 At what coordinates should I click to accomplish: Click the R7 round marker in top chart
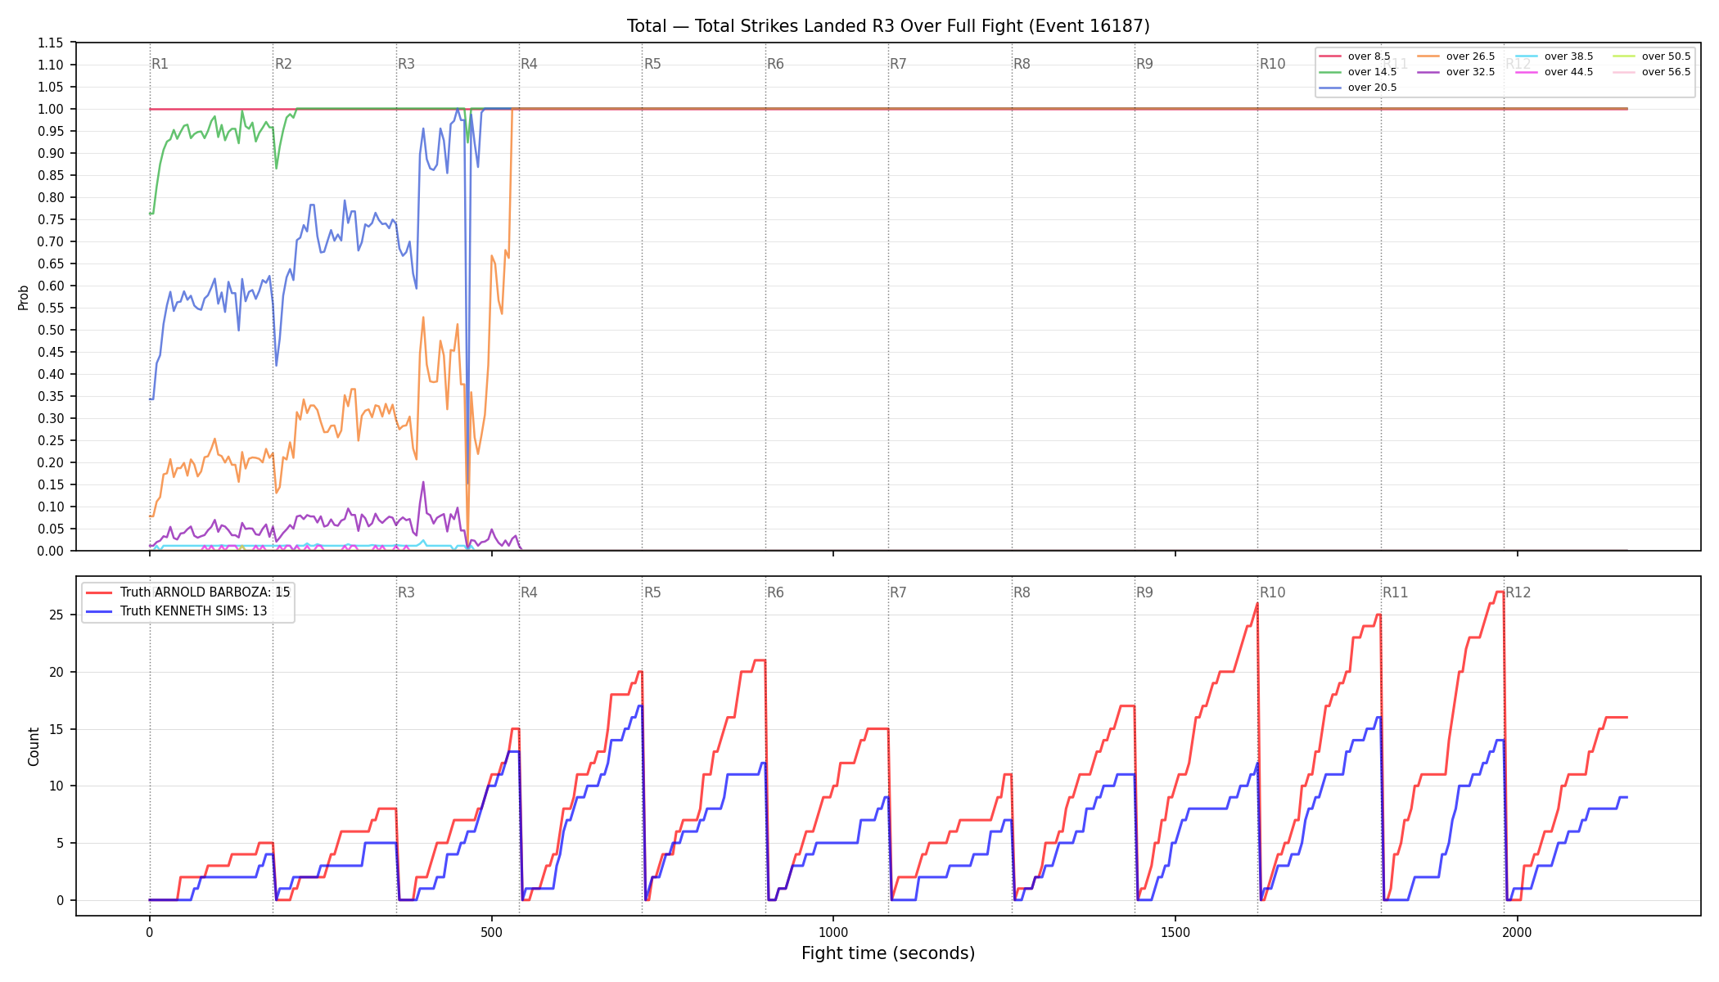(898, 64)
